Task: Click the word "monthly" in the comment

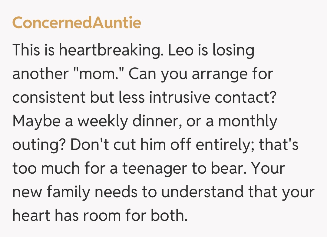Action: pyautogui.click(x=247, y=122)
